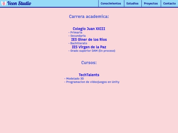Select the Primaria list entry

[x=75, y=33]
